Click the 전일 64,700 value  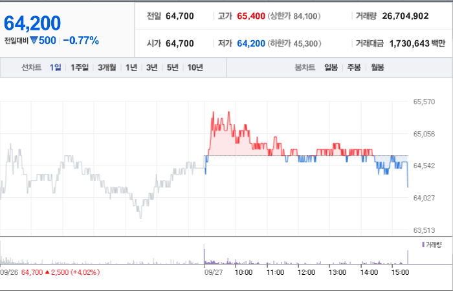click(x=180, y=16)
